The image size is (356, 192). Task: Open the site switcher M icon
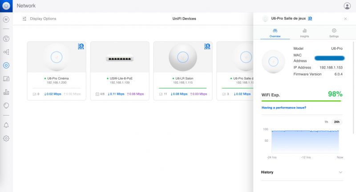(x=6, y=20)
